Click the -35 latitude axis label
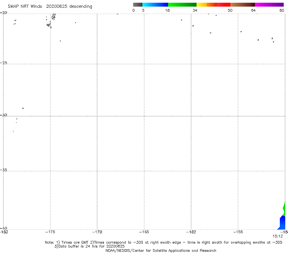 coord(4,170)
